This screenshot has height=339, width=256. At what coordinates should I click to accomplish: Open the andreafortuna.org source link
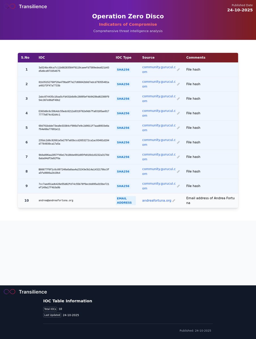click(x=157, y=201)
